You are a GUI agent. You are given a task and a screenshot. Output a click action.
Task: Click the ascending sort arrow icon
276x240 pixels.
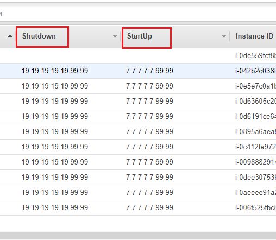click(10, 36)
